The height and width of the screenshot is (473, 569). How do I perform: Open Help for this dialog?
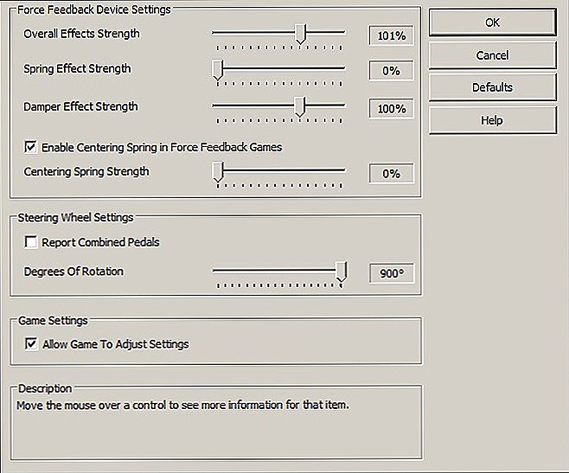[x=492, y=120]
